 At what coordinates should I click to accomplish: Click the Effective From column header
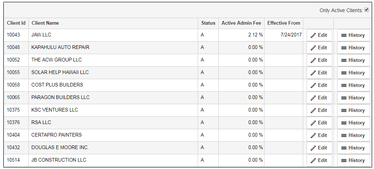point(284,23)
